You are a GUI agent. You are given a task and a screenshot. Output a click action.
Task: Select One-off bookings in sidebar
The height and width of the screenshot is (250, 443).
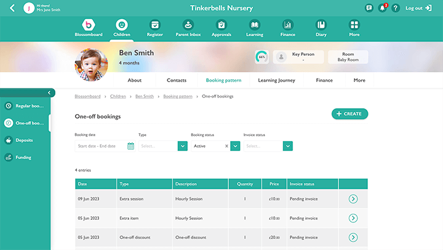25,123
